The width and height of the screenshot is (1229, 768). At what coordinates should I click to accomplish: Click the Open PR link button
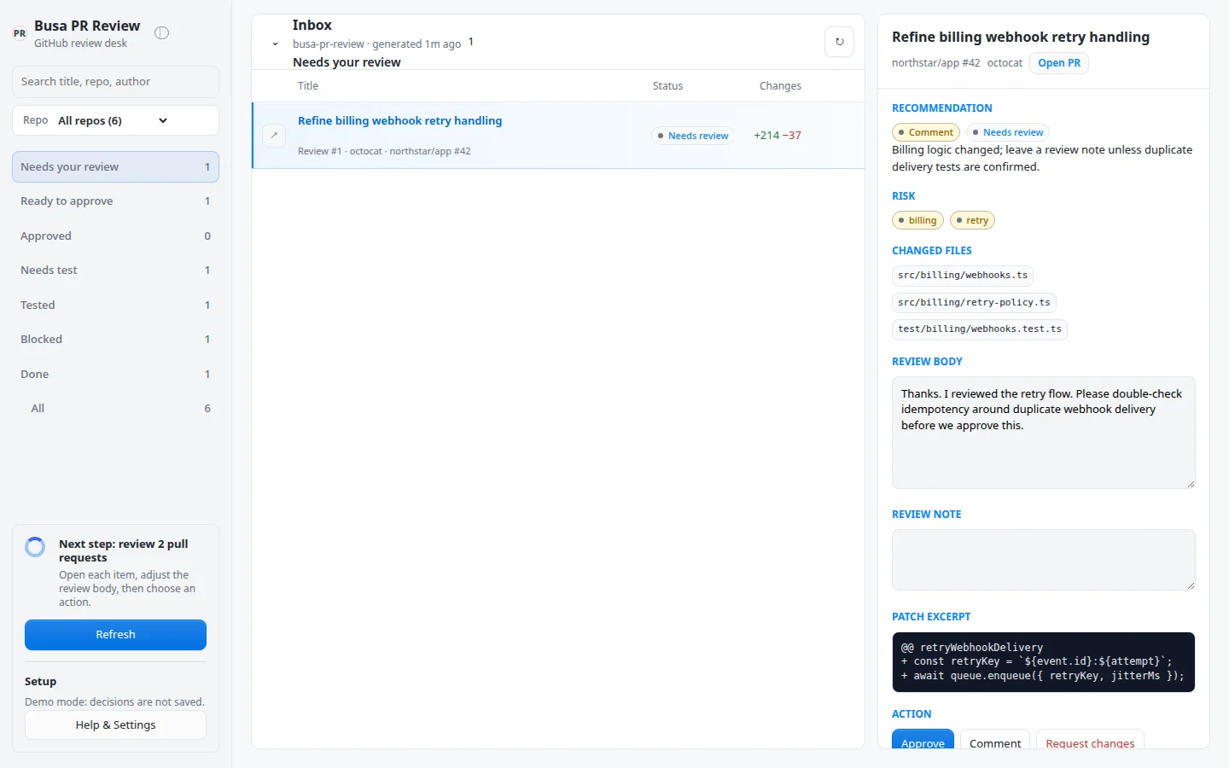click(1059, 63)
